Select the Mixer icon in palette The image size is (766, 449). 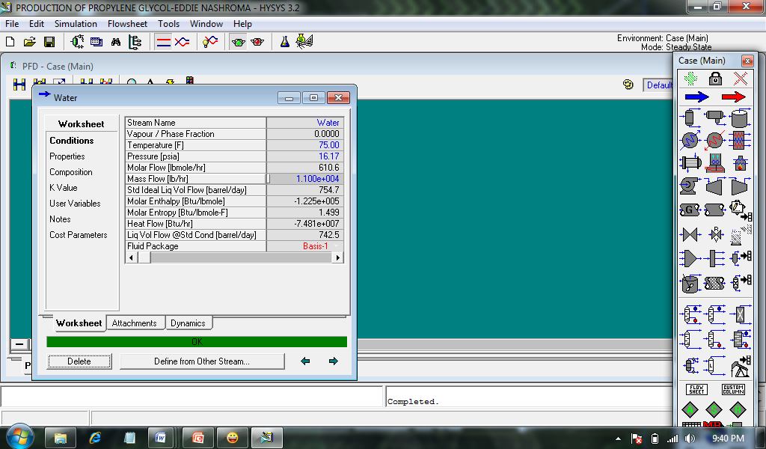coord(690,258)
